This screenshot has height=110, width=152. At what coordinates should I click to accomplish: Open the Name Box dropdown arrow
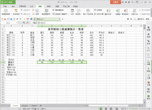pos(17,23)
